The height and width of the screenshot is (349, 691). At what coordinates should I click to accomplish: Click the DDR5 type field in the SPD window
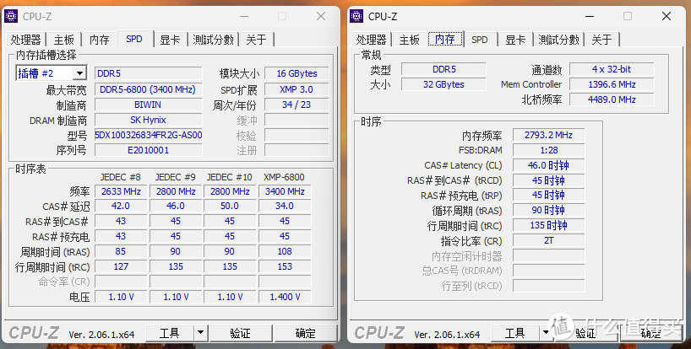click(x=148, y=73)
